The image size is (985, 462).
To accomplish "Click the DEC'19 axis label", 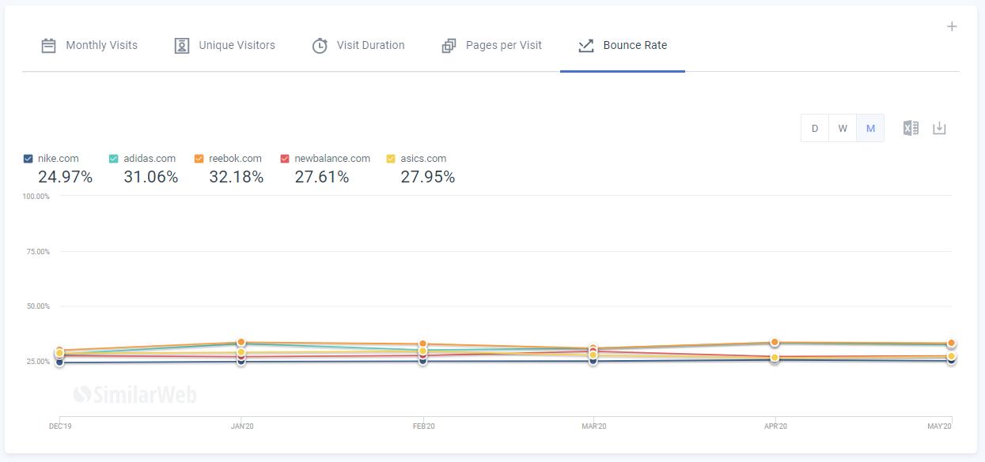I will (x=60, y=426).
